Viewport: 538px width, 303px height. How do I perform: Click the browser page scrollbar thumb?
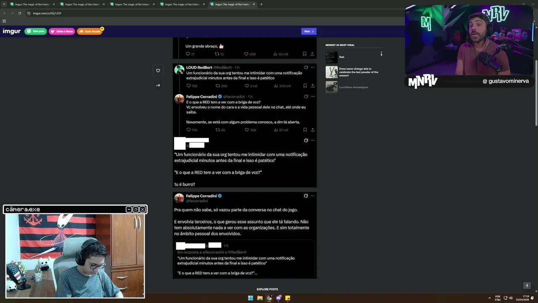[536, 93]
